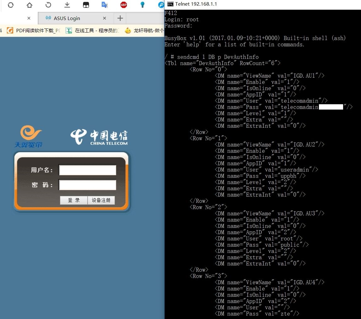This screenshot has width=361, height=319.
Task: Click the sendcmd 1 DB p DevAuthInfo command
Action: coord(218,57)
